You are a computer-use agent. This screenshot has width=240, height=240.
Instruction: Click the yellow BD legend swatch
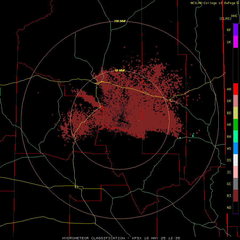click(235, 113)
